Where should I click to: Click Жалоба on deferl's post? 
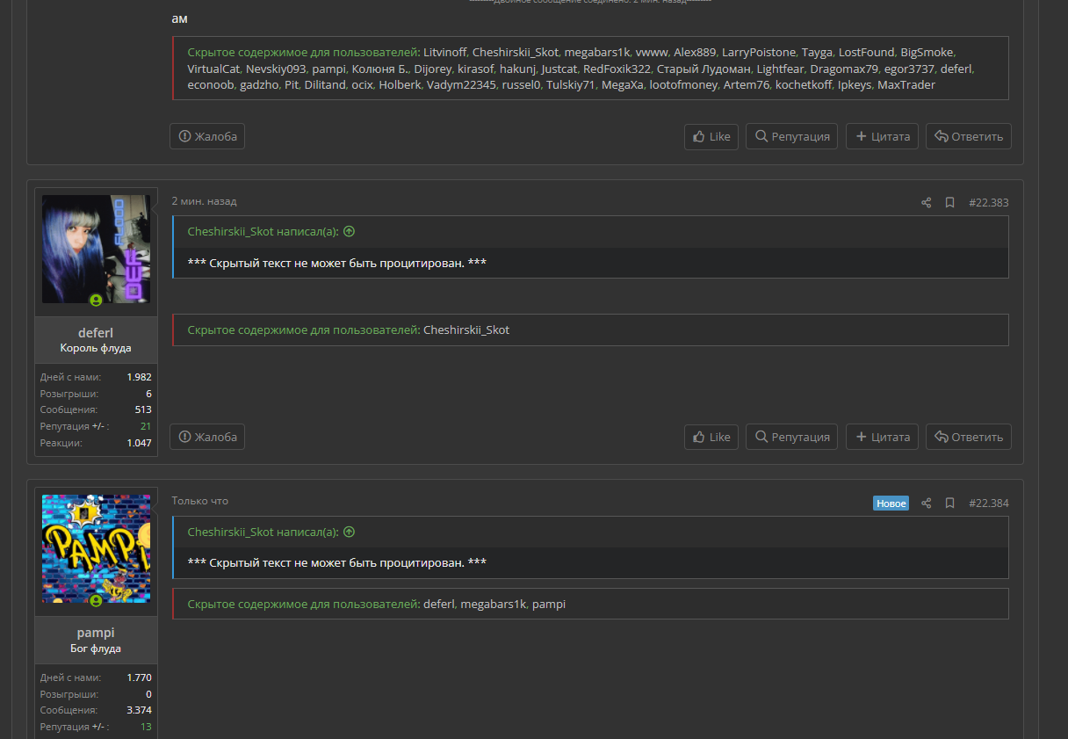tap(207, 437)
